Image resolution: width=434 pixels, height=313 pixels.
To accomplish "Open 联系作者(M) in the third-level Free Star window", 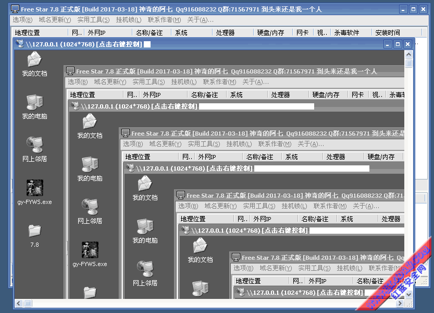I will tap(275, 144).
